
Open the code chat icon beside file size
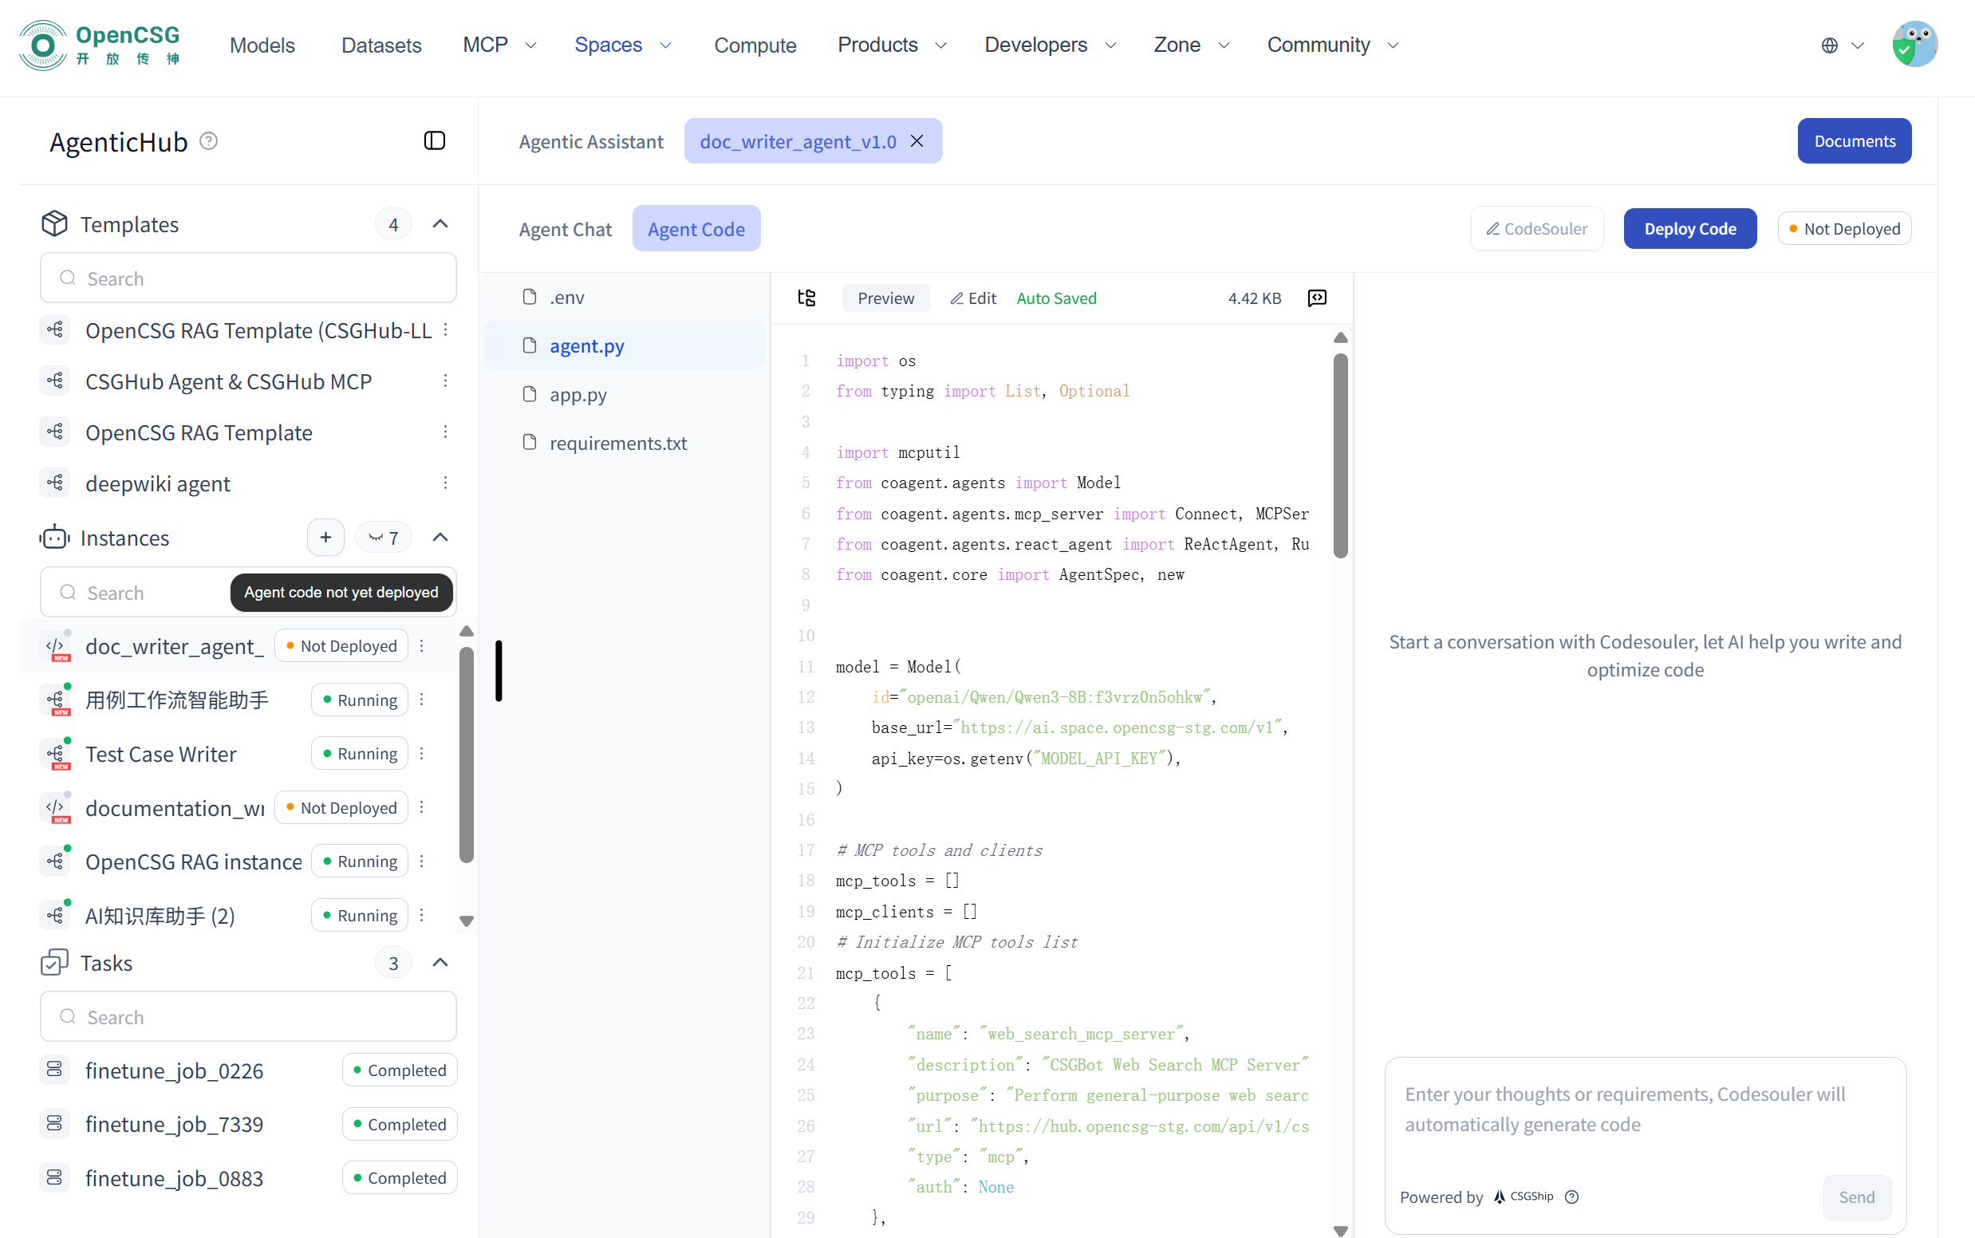point(1317,298)
